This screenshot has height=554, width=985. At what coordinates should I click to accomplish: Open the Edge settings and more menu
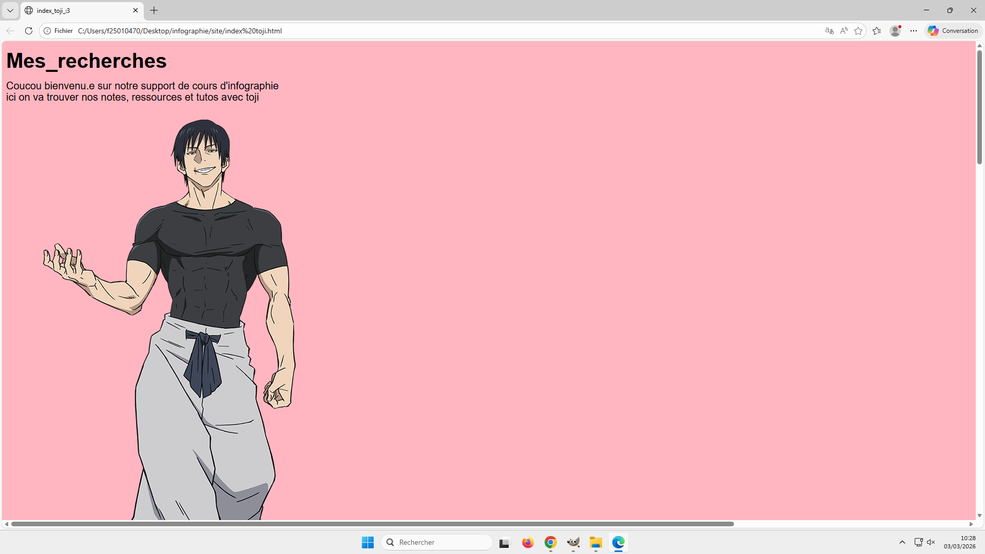click(x=914, y=31)
